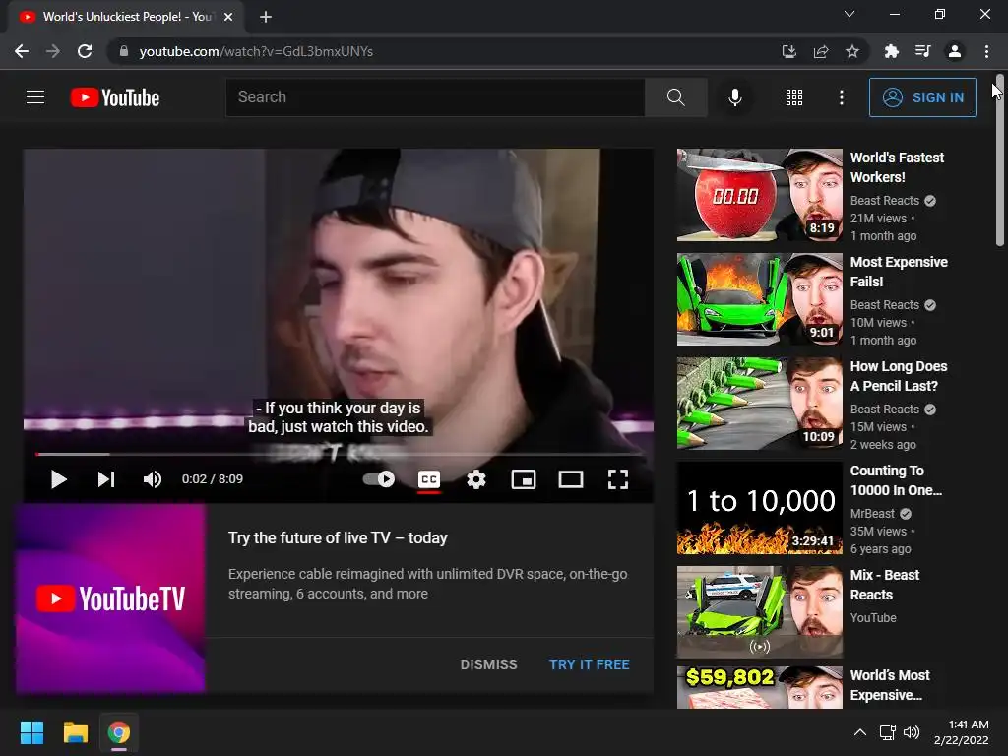Image resolution: width=1008 pixels, height=756 pixels.
Task: Click the page vertical scrollbar
Action: point(1000,160)
